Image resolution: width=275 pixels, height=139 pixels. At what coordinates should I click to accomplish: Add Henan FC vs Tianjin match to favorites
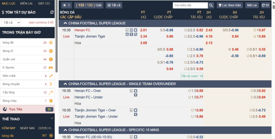tap(136, 30)
